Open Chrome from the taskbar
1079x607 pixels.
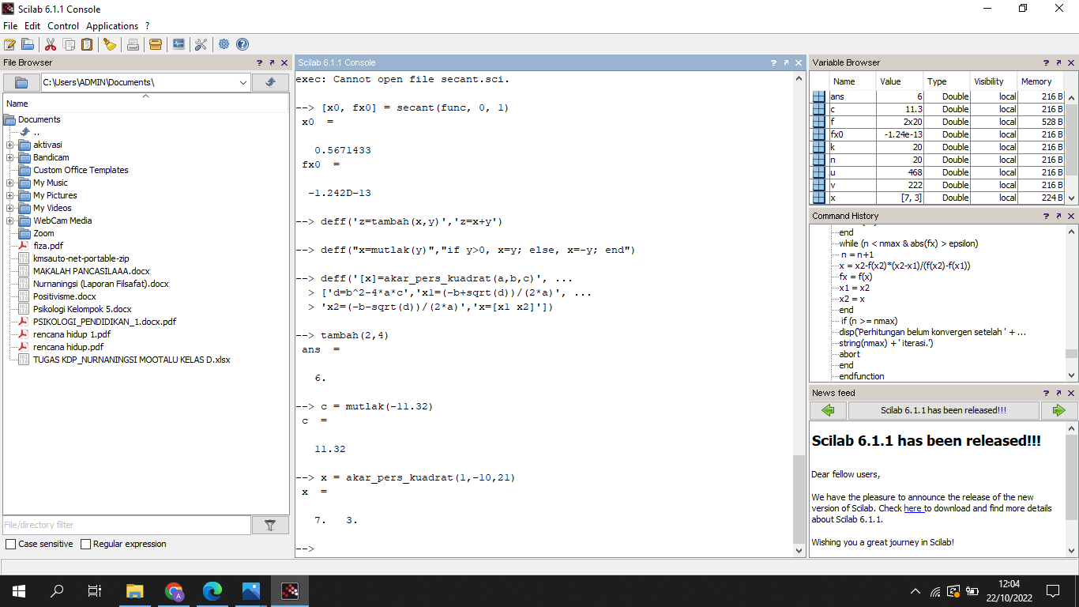click(x=174, y=590)
